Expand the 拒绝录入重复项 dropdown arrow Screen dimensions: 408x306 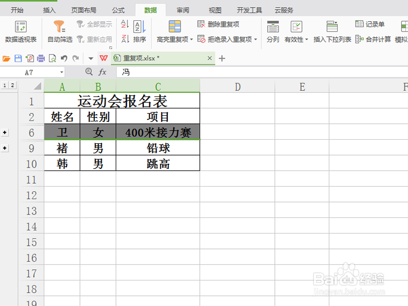pos(256,40)
